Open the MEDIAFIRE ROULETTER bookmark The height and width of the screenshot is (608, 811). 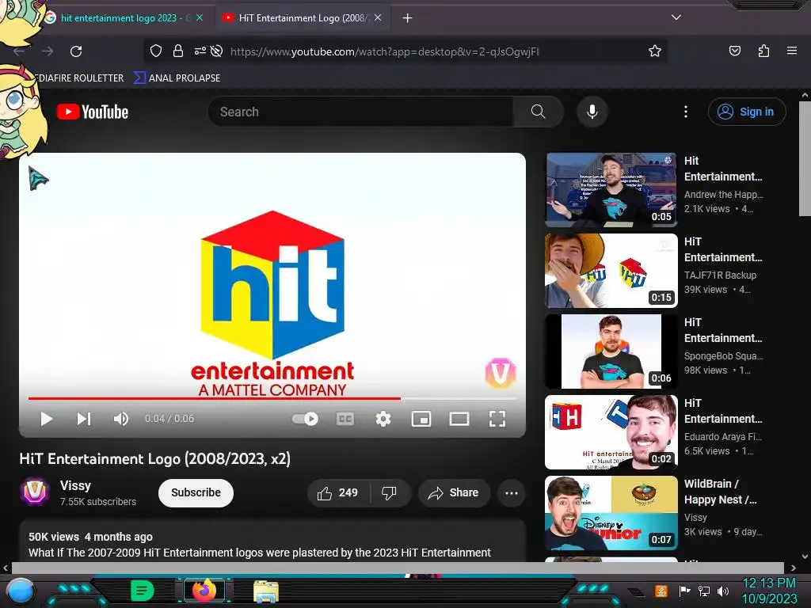(x=80, y=78)
